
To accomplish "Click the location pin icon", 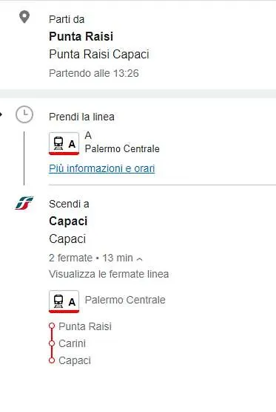I will tap(24, 17).
